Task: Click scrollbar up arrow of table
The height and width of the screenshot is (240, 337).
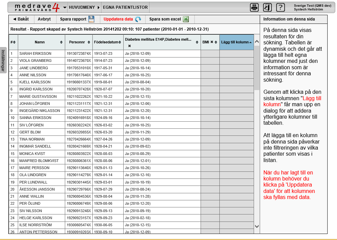Action: pyautogui.click(x=257, y=42)
